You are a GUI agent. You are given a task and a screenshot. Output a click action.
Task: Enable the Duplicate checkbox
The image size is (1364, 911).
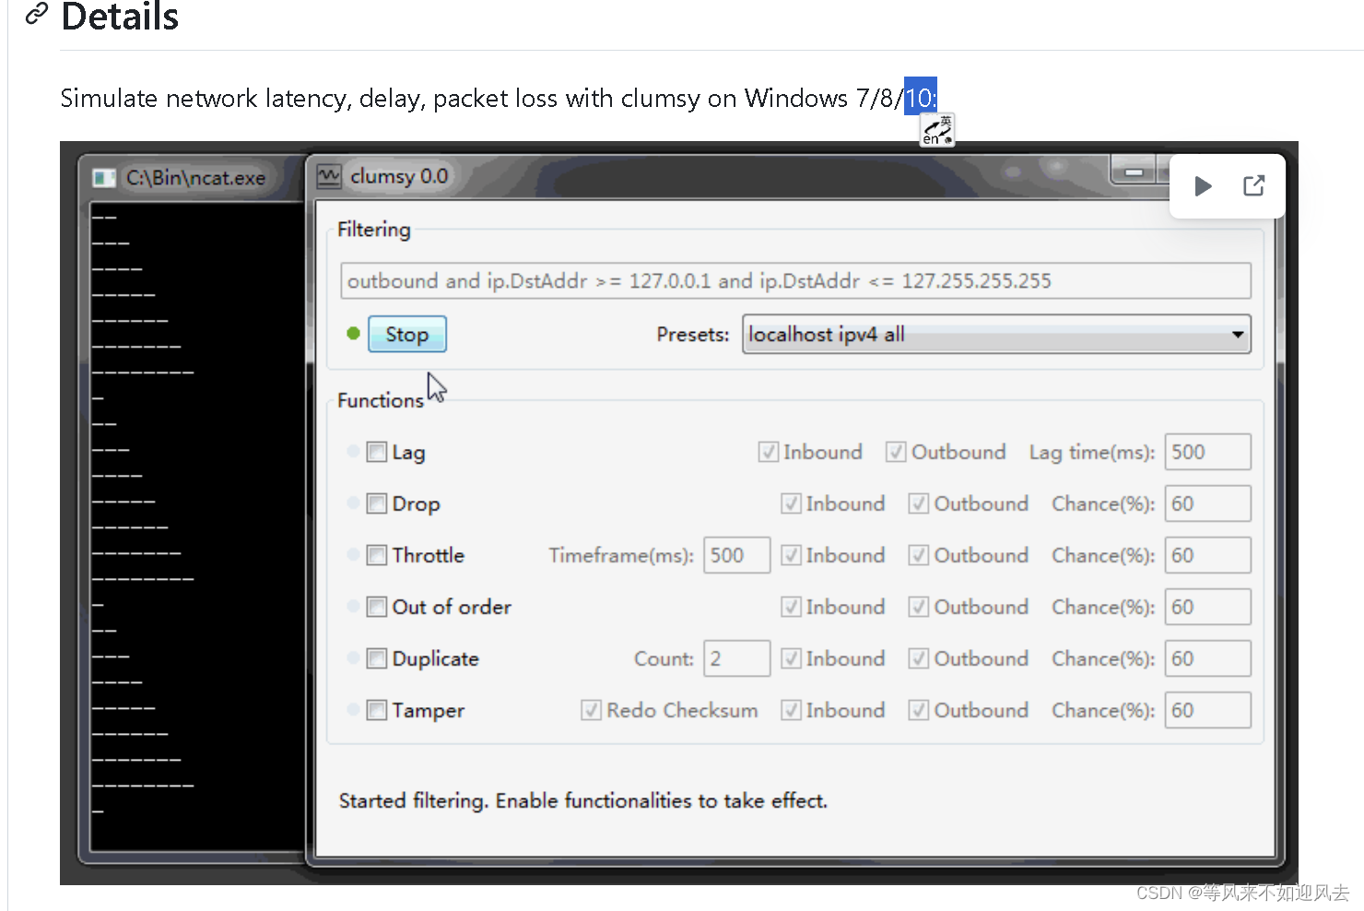pyautogui.click(x=376, y=658)
